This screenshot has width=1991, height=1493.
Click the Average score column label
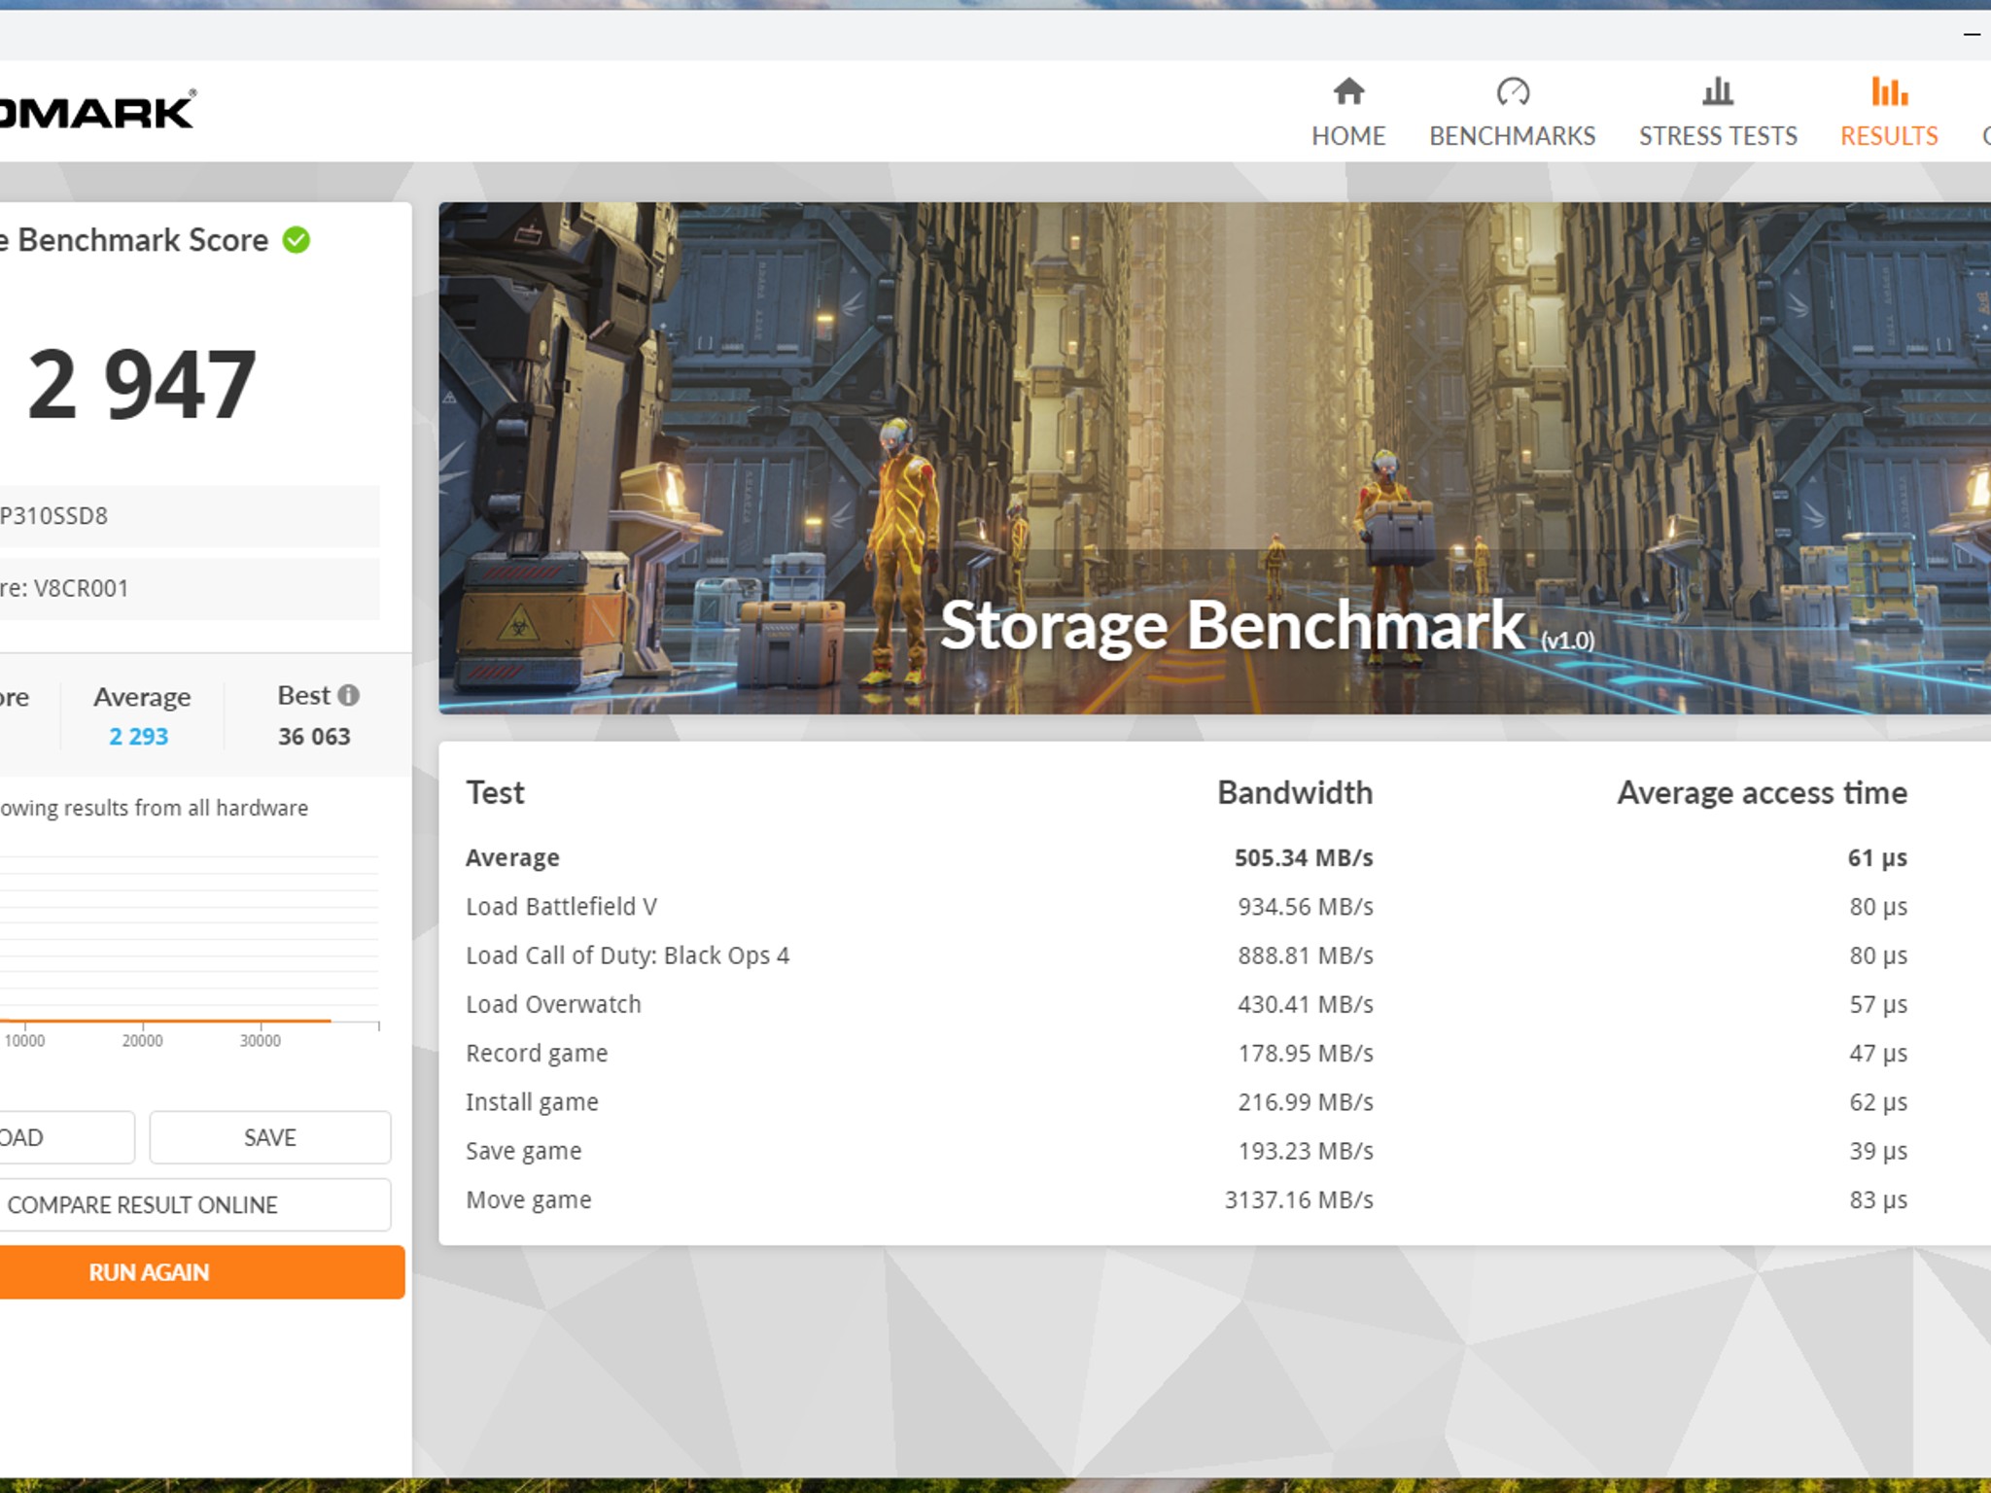[142, 698]
